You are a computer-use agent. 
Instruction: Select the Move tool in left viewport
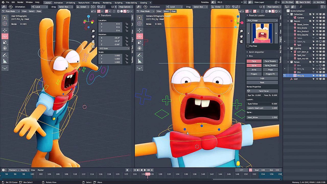[5, 30]
